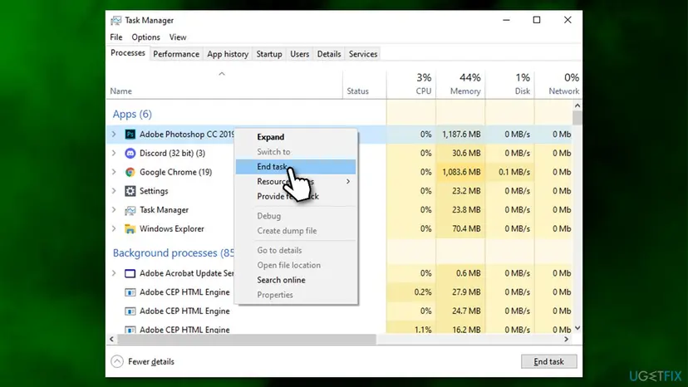The image size is (688, 387).
Task: Click the 1,187.6 MB memory value
Action: click(x=461, y=135)
